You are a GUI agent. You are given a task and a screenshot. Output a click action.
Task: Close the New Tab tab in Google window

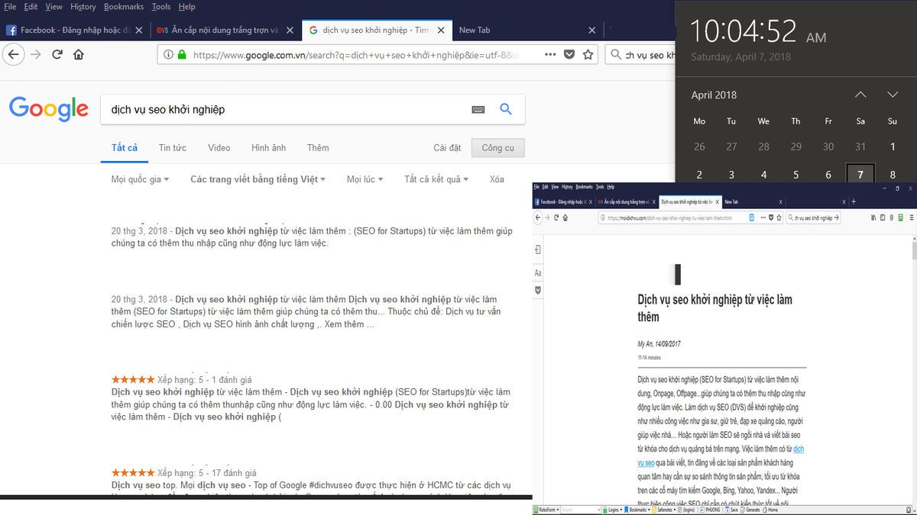click(591, 31)
